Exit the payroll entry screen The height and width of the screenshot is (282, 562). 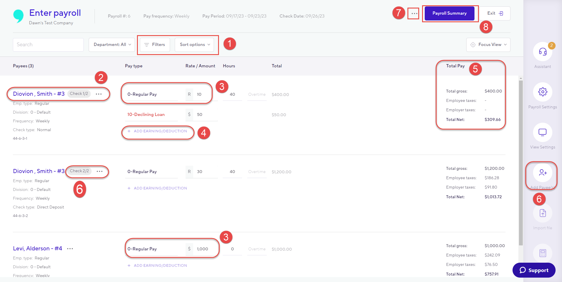tap(495, 13)
